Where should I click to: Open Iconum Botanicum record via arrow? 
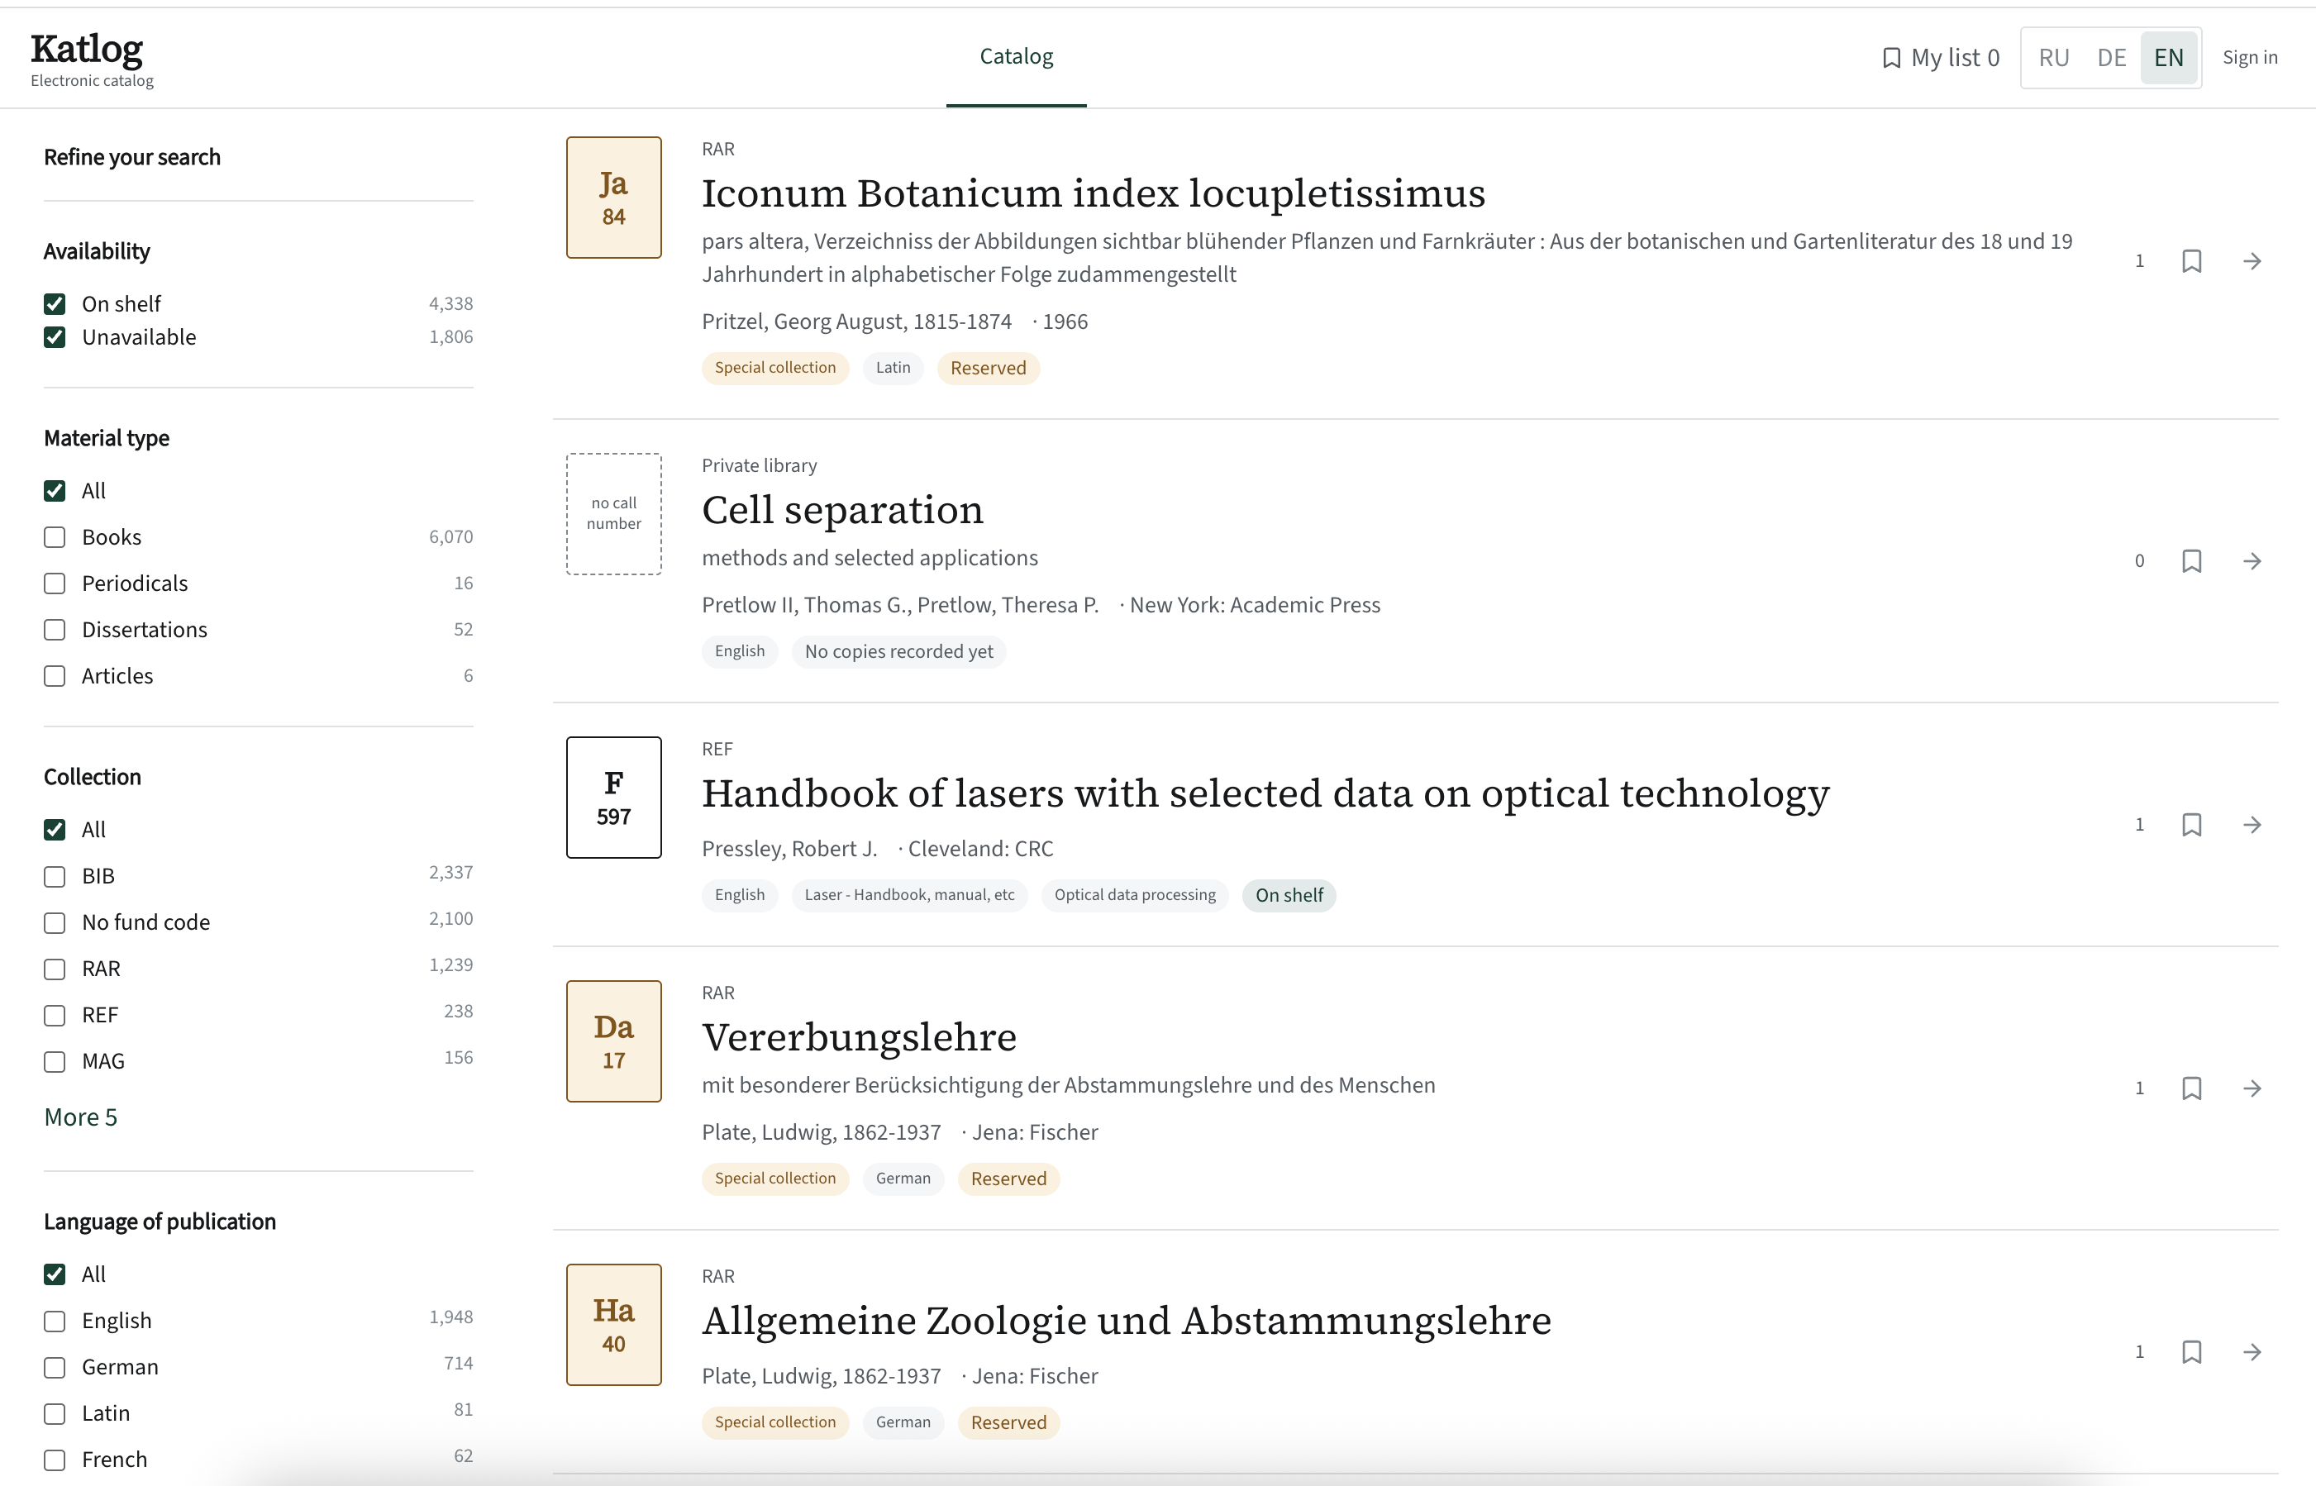pyautogui.click(x=2252, y=261)
